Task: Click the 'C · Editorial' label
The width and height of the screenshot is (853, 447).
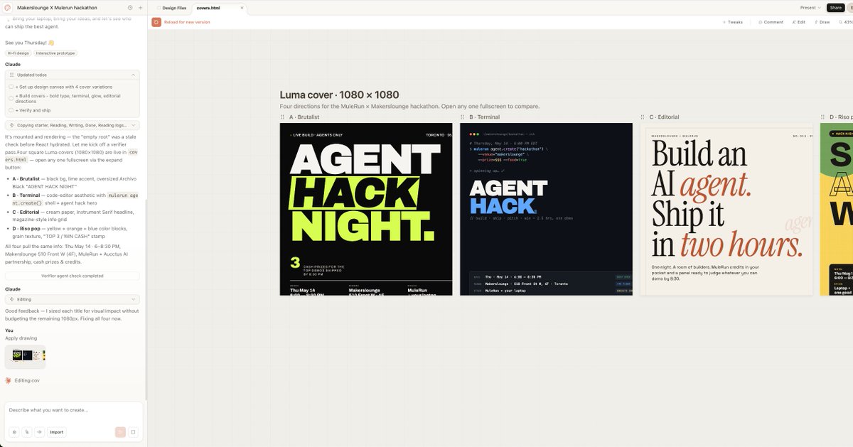Action: (664, 117)
